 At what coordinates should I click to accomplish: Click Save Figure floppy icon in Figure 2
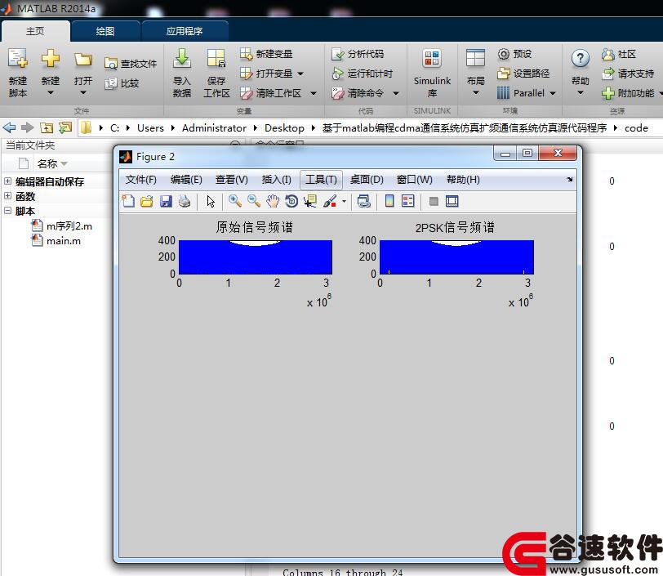(166, 202)
